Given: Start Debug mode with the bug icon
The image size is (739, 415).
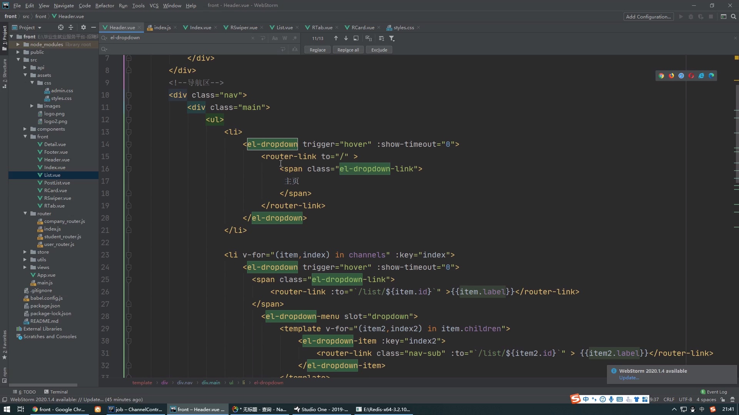Looking at the screenshot, I should 691,17.
